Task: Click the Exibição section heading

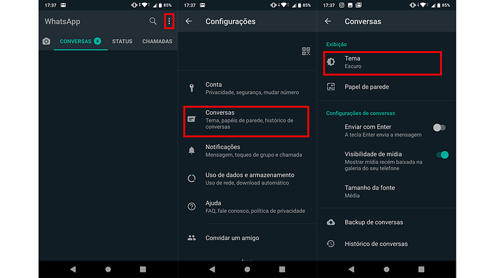Action: (336, 44)
